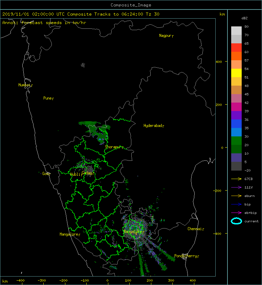Click the eb+bip legend label
The height and width of the screenshot is (285, 262).
pos(250,213)
